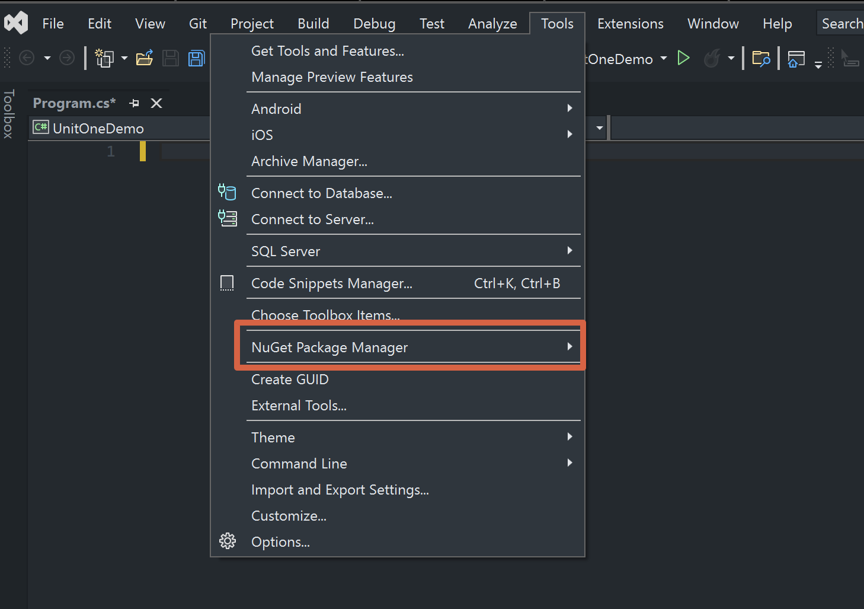Select Import and Export Settings
This screenshot has width=864, height=609.
340,489
